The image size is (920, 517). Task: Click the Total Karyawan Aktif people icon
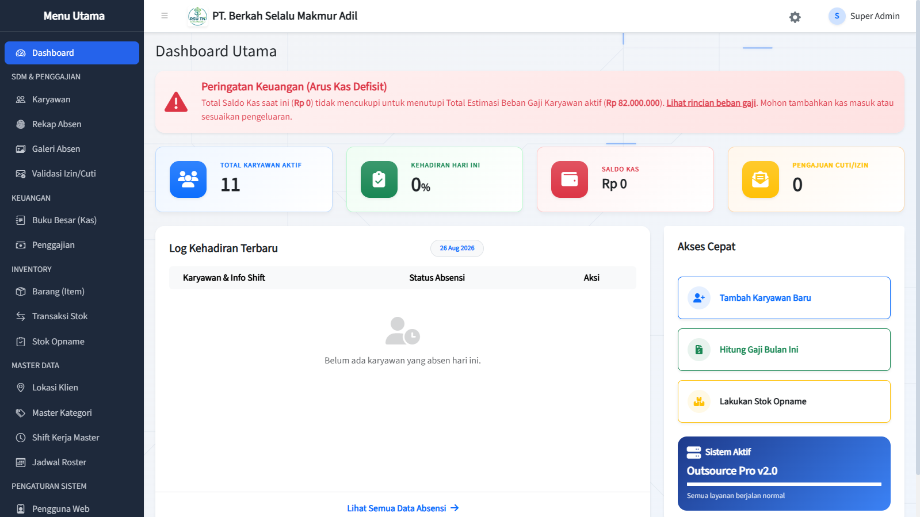click(188, 179)
